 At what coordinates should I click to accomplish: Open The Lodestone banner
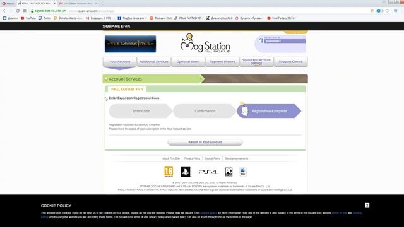pyautogui.click(x=131, y=44)
